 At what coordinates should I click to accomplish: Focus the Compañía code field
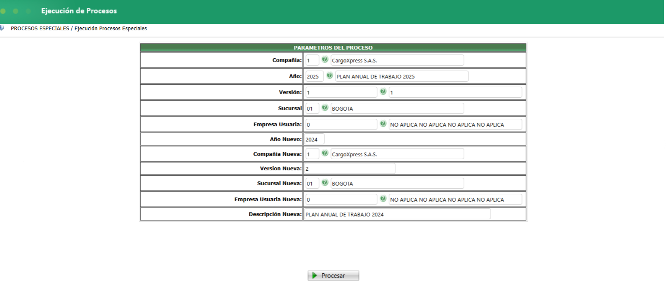312,60
